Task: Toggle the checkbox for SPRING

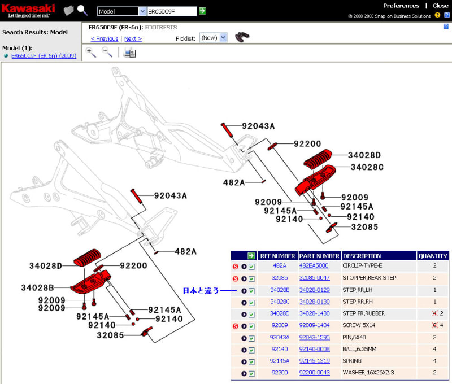Action: point(251,362)
